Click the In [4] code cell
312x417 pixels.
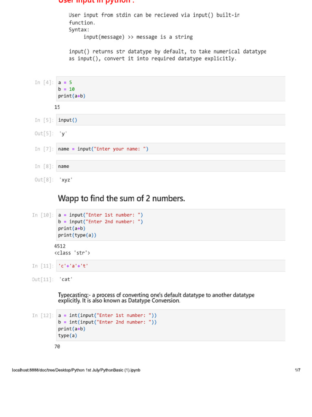(x=171, y=89)
